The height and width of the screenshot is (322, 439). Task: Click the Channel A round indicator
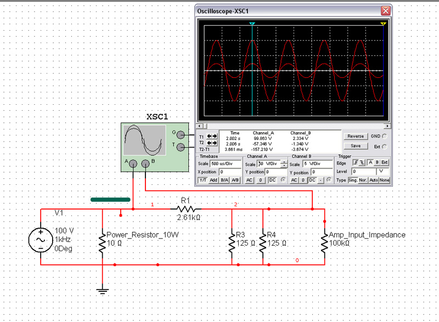(x=283, y=180)
